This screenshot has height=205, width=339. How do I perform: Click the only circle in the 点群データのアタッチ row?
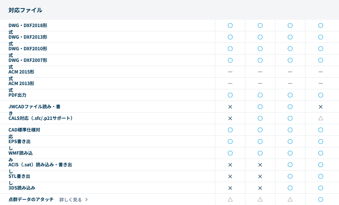coord(321,200)
